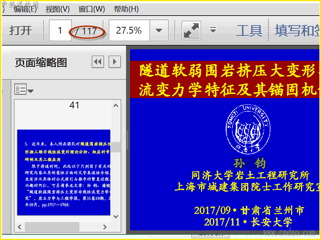Click the thumbnails panel right-arrow icon
This screenshot has width=321, height=240.
115,62
